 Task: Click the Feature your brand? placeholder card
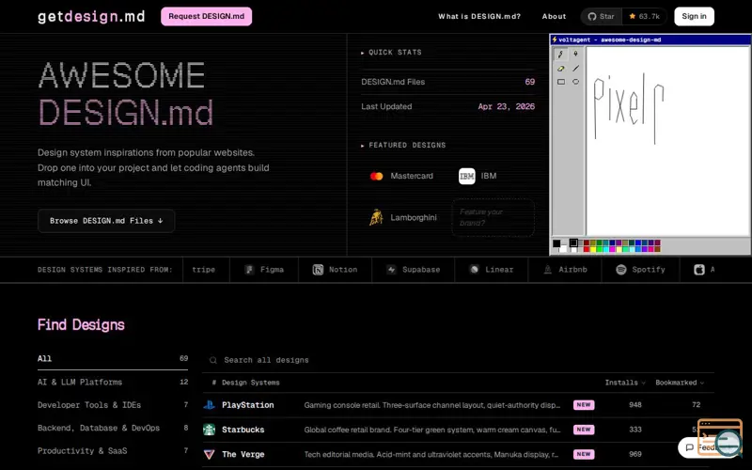[x=493, y=217]
